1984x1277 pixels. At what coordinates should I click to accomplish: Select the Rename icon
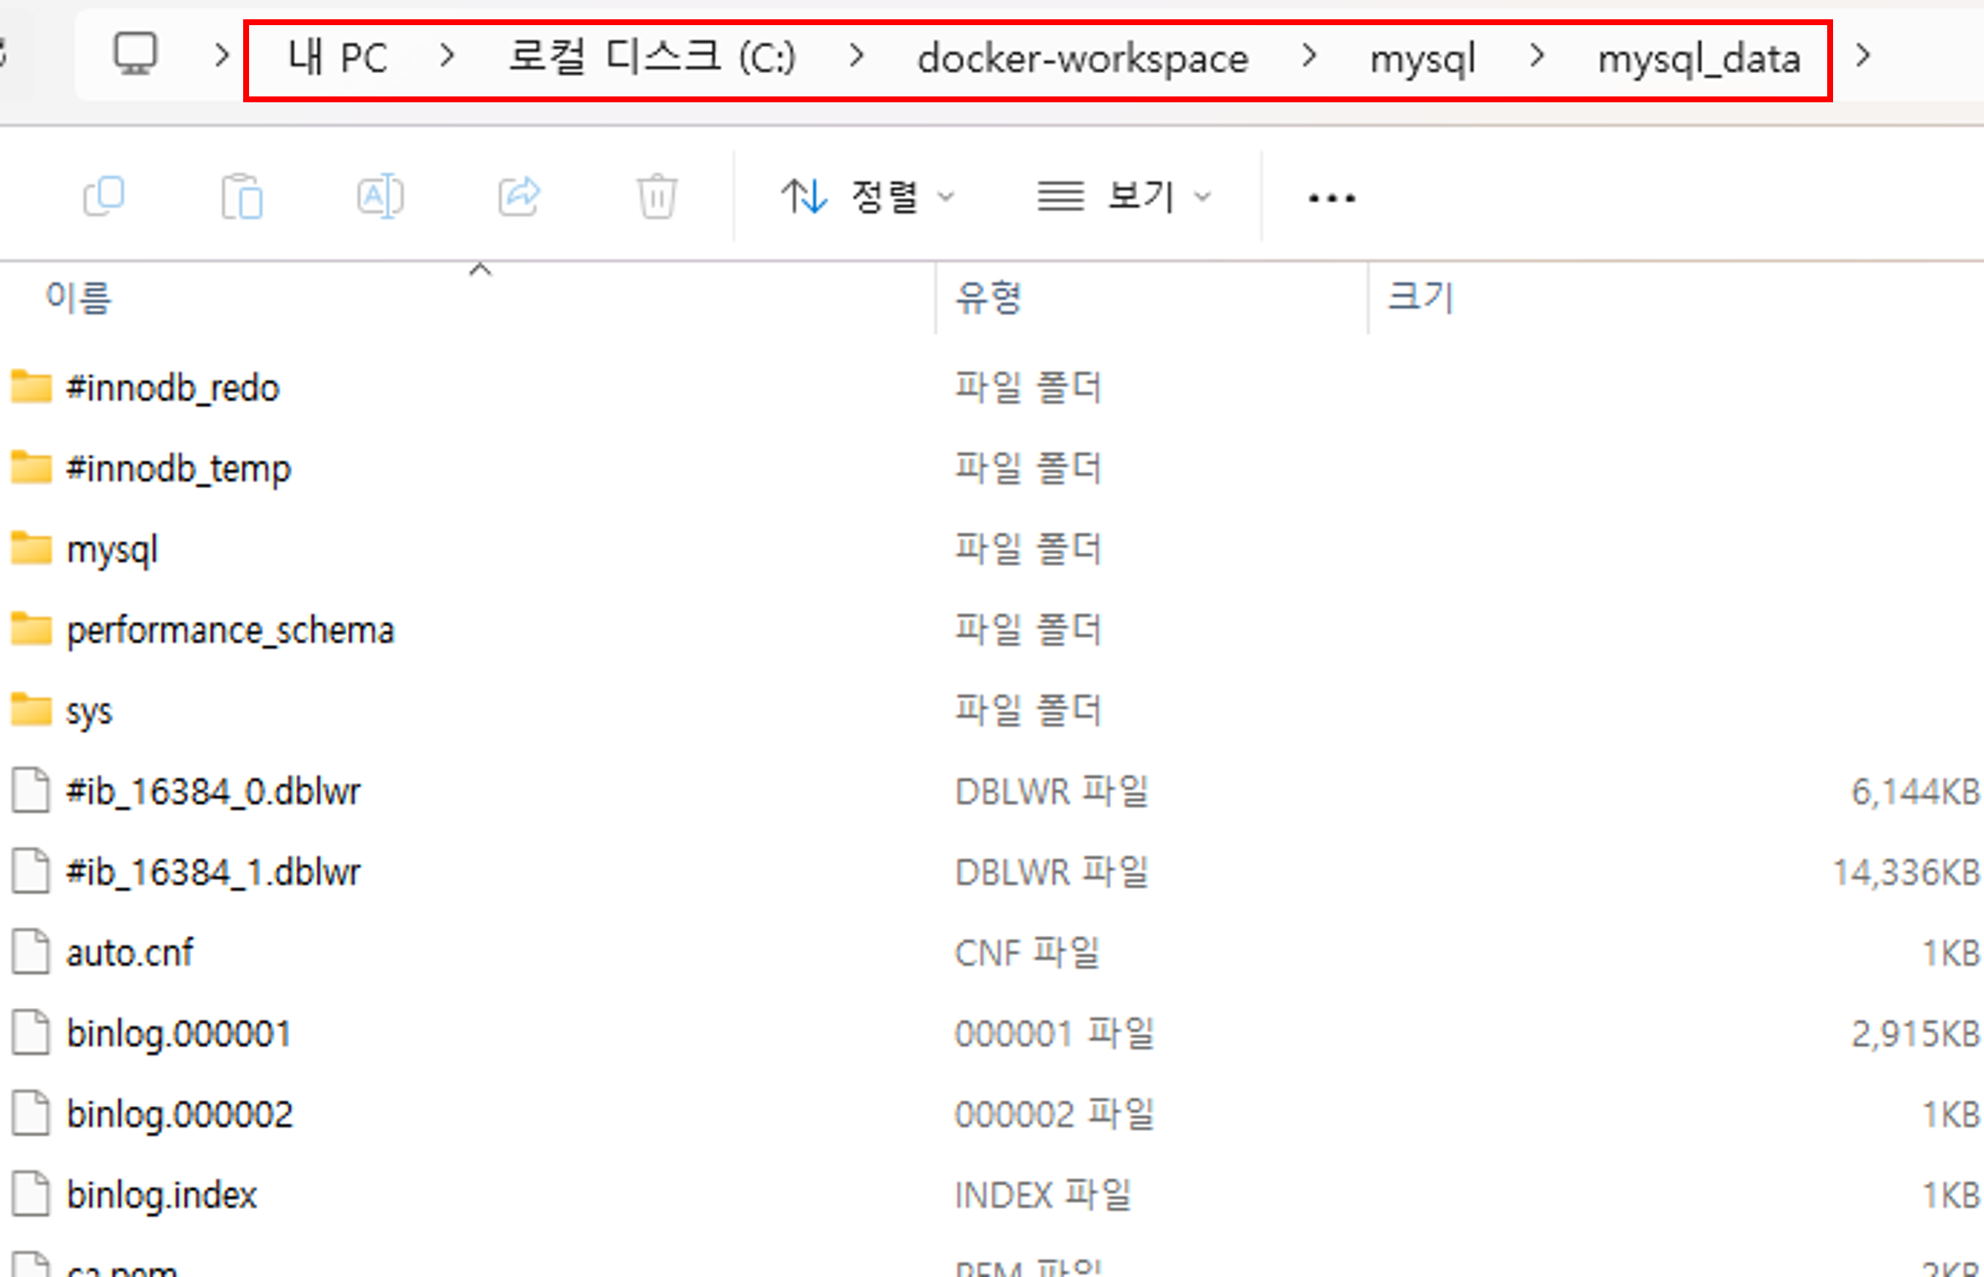click(381, 195)
